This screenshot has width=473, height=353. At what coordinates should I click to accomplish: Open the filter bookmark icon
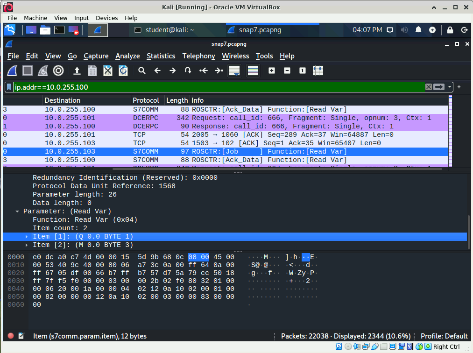pos(9,87)
